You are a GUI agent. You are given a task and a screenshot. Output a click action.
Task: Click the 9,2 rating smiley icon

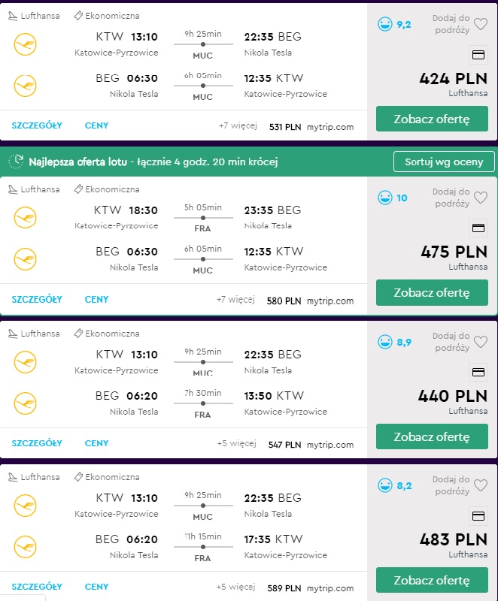(385, 24)
